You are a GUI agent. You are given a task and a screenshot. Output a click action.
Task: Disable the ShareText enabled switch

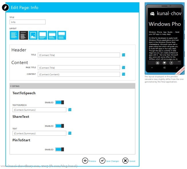click(x=60, y=126)
